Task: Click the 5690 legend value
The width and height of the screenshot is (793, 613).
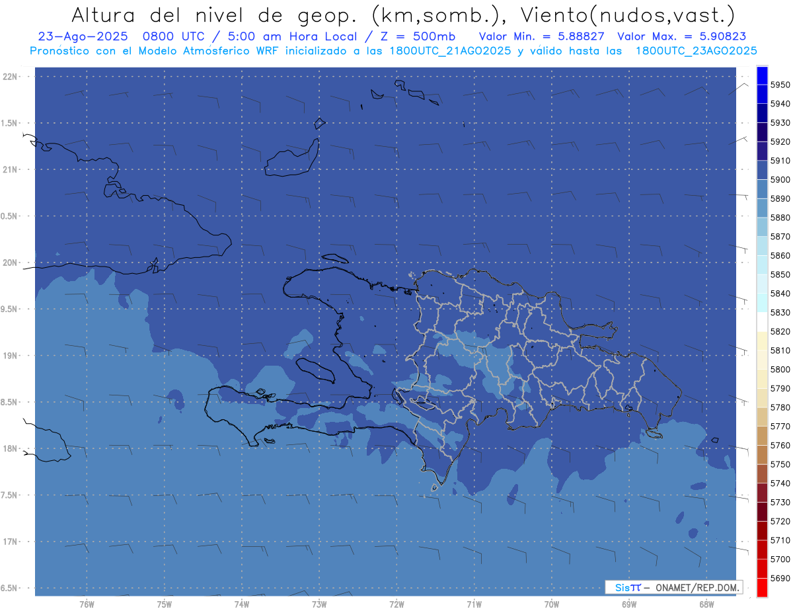Action: 780,578
